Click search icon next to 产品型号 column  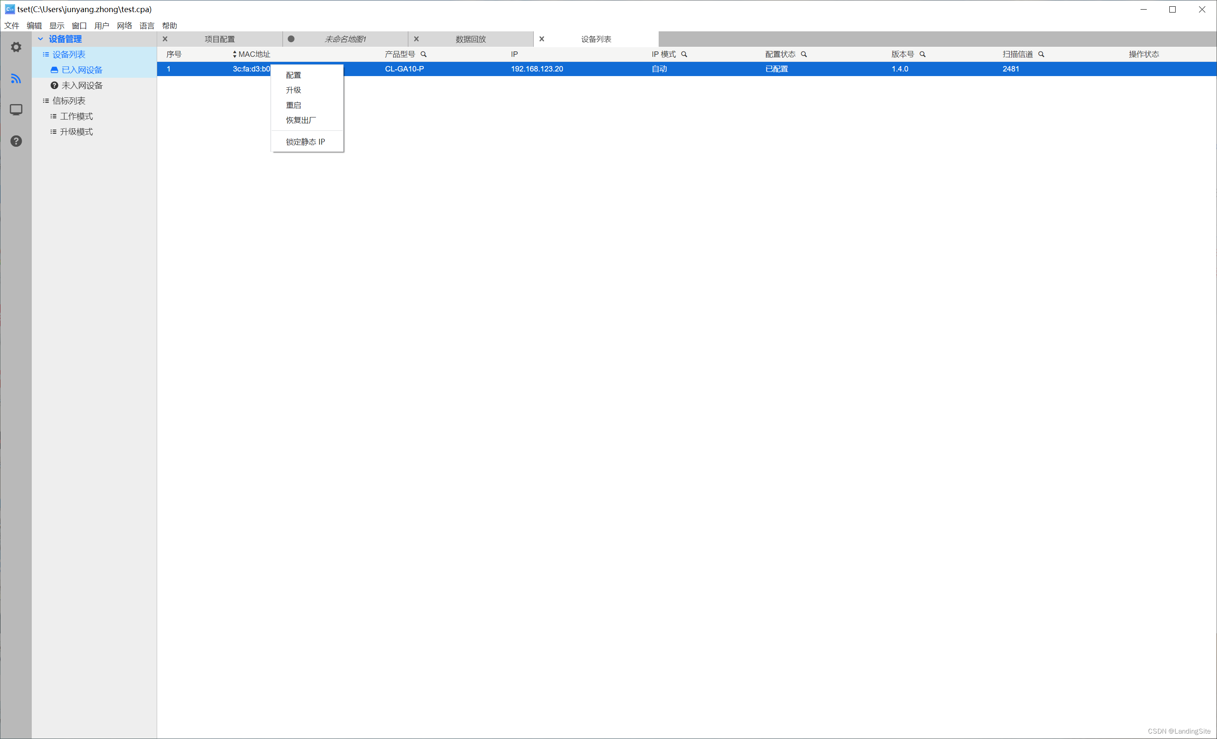pos(423,54)
